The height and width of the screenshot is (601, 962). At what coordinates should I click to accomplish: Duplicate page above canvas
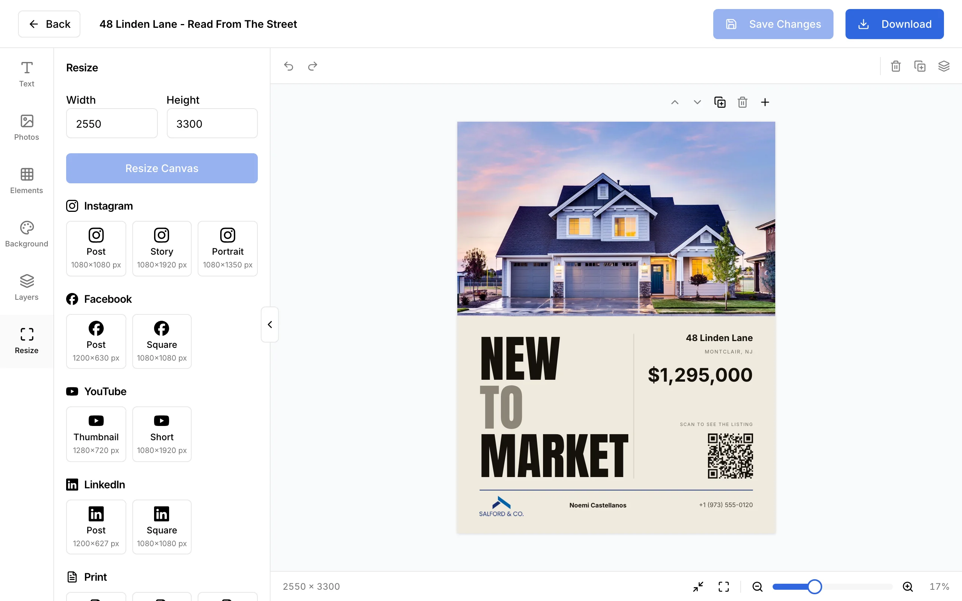pyautogui.click(x=720, y=102)
